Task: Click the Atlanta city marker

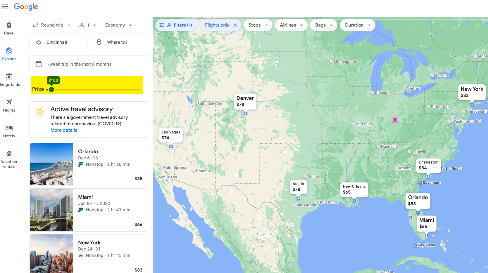Action: pos(396,168)
